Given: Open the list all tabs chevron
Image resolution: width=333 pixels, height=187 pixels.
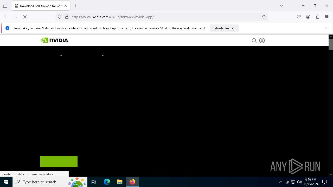Looking at the screenshot, I should coord(281,6).
